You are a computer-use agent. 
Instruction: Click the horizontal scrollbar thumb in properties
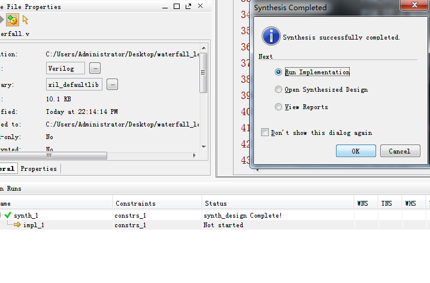pyautogui.click(x=53, y=156)
